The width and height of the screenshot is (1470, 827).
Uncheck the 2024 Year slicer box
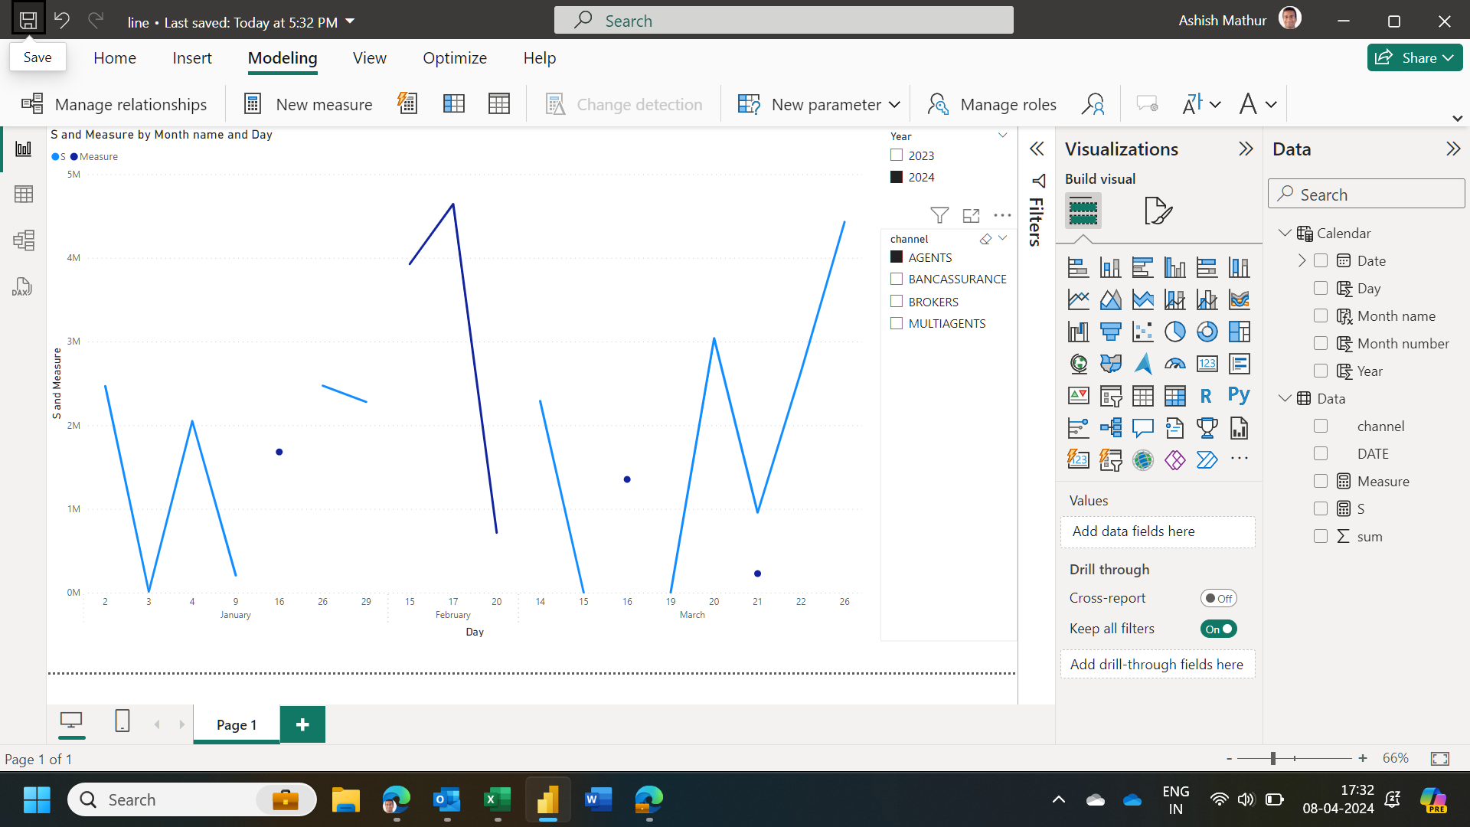(897, 177)
